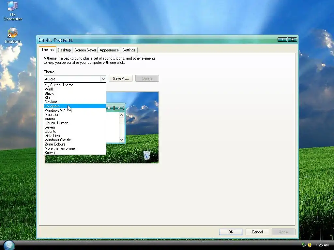Select the highlighted Longhorn theme
334x250 pixels.
[75, 106]
